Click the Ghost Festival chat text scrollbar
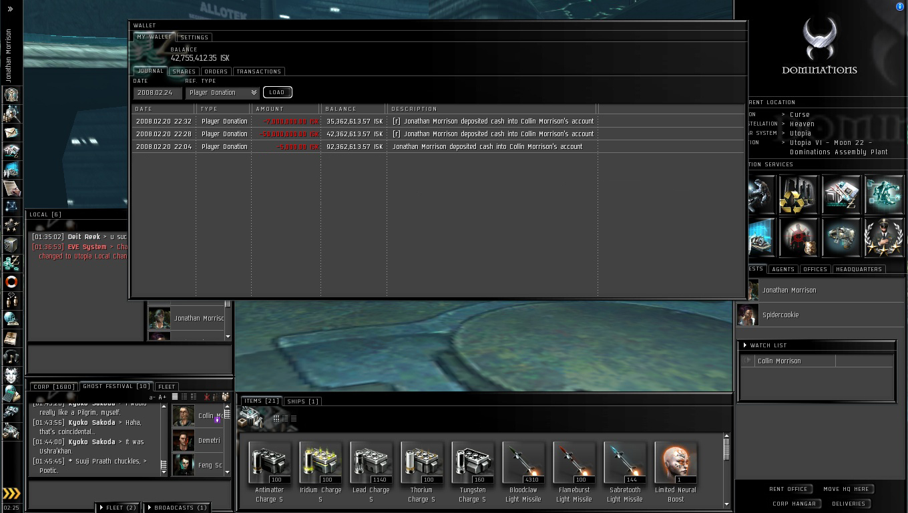 point(164,440)
